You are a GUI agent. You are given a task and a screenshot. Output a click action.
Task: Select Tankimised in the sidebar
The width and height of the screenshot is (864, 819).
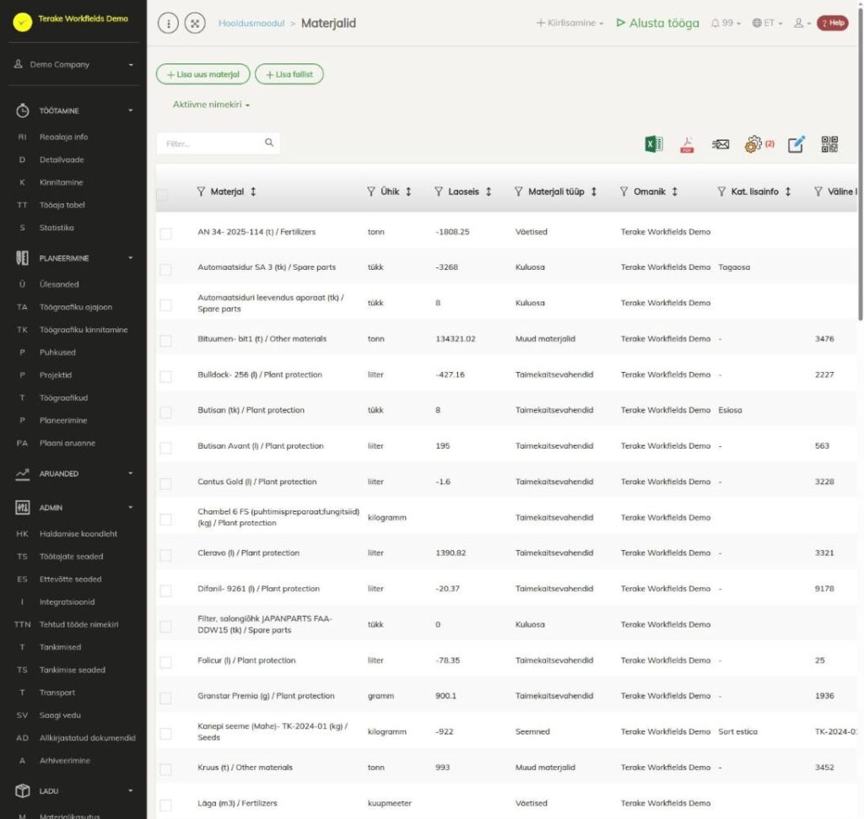pyautogui.click(x=60, y=647)
